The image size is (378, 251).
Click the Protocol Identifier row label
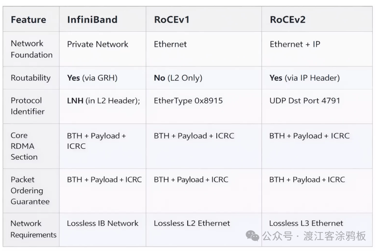tap(27, 106)
